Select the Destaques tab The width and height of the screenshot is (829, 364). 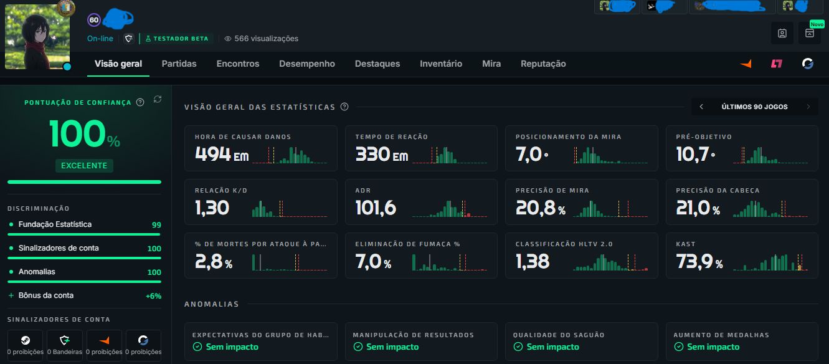click(377, 64)
